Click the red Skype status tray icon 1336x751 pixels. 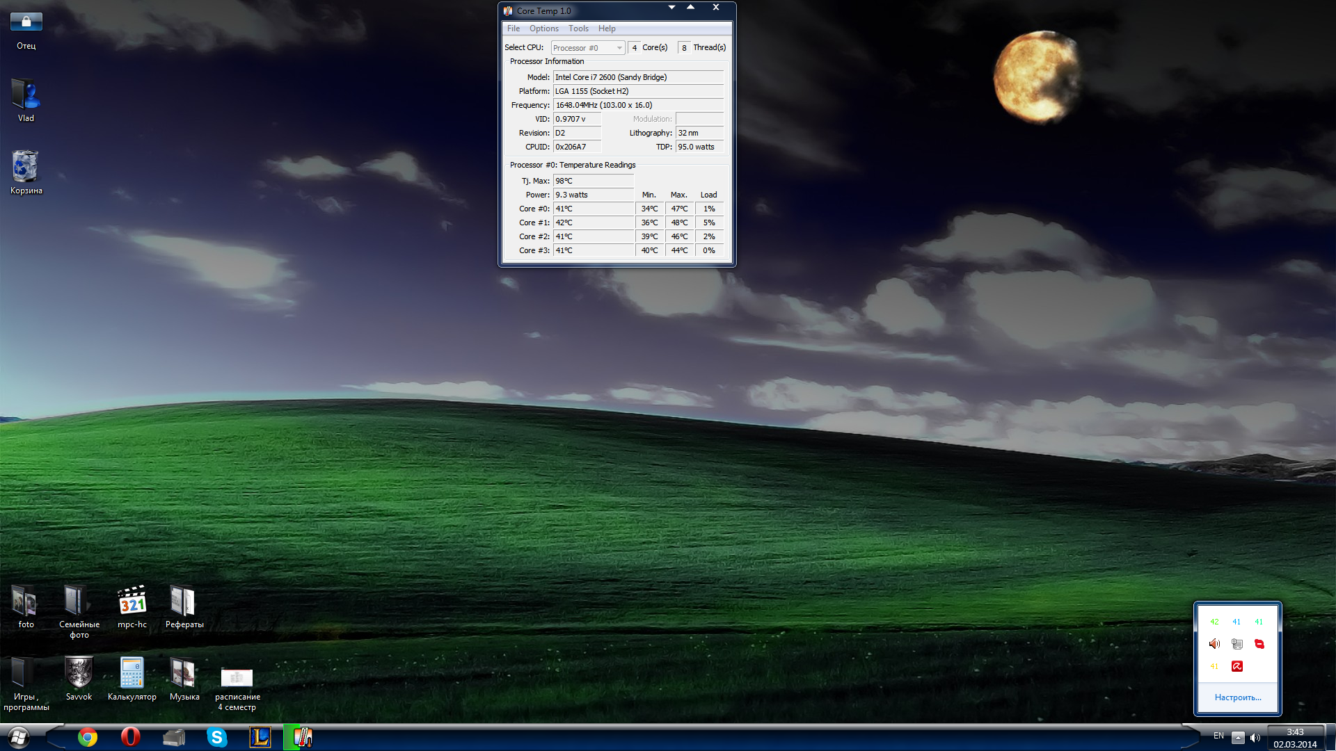[x=1259, y=644]
